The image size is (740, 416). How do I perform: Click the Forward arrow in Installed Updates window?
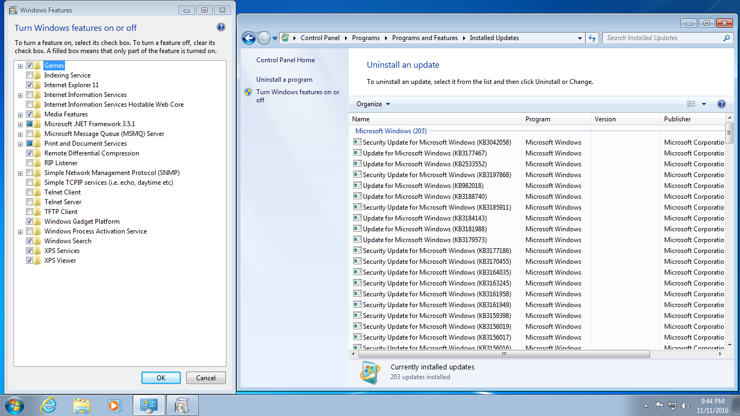[264, 38]
